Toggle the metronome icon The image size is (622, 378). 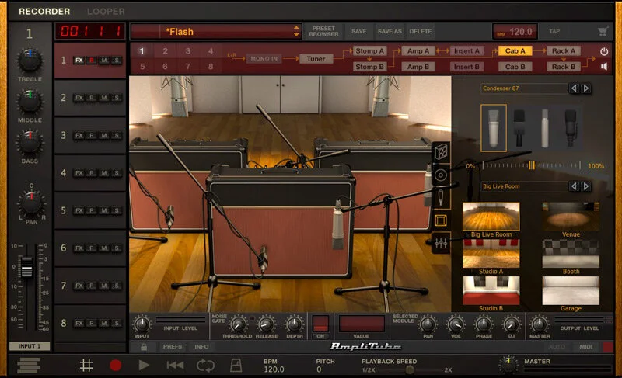point(236,365)
